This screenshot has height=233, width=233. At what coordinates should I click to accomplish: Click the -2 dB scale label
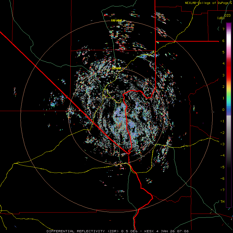pyautogui.click(x=222, y=133)
